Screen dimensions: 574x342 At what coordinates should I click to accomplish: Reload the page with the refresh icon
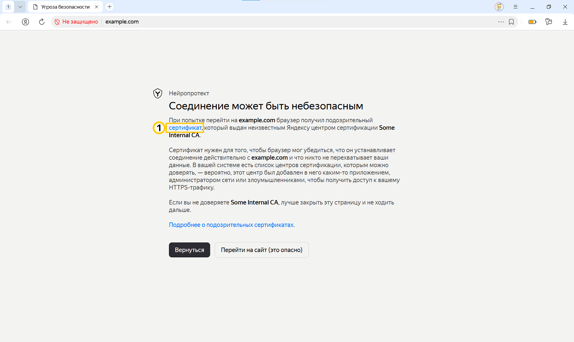42,22
